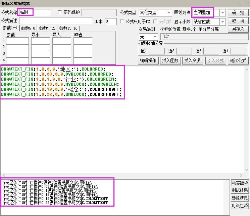Screen dimensions: 250x216
Task: Click code line containing '概念:'
Action: click(61, 89)
